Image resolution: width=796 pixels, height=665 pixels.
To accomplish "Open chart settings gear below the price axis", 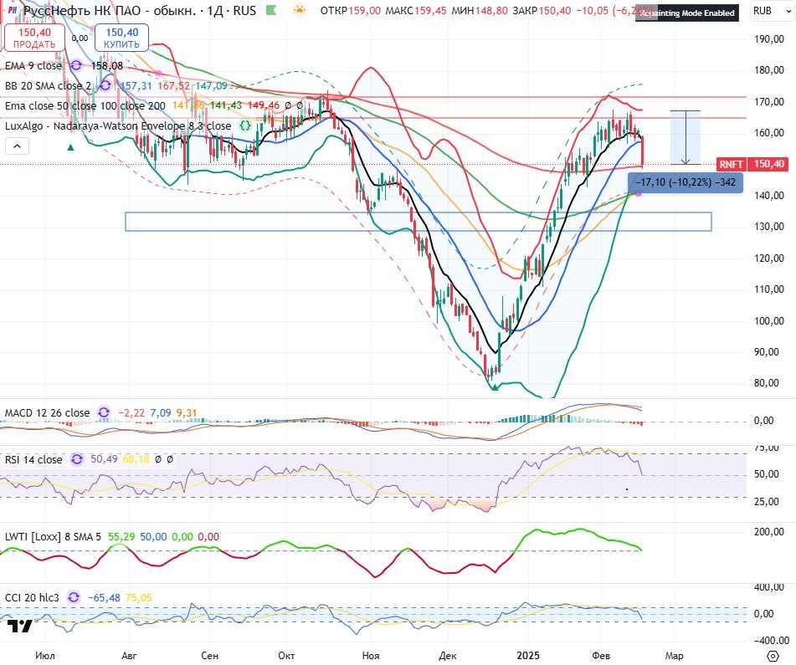I will 772,655.
